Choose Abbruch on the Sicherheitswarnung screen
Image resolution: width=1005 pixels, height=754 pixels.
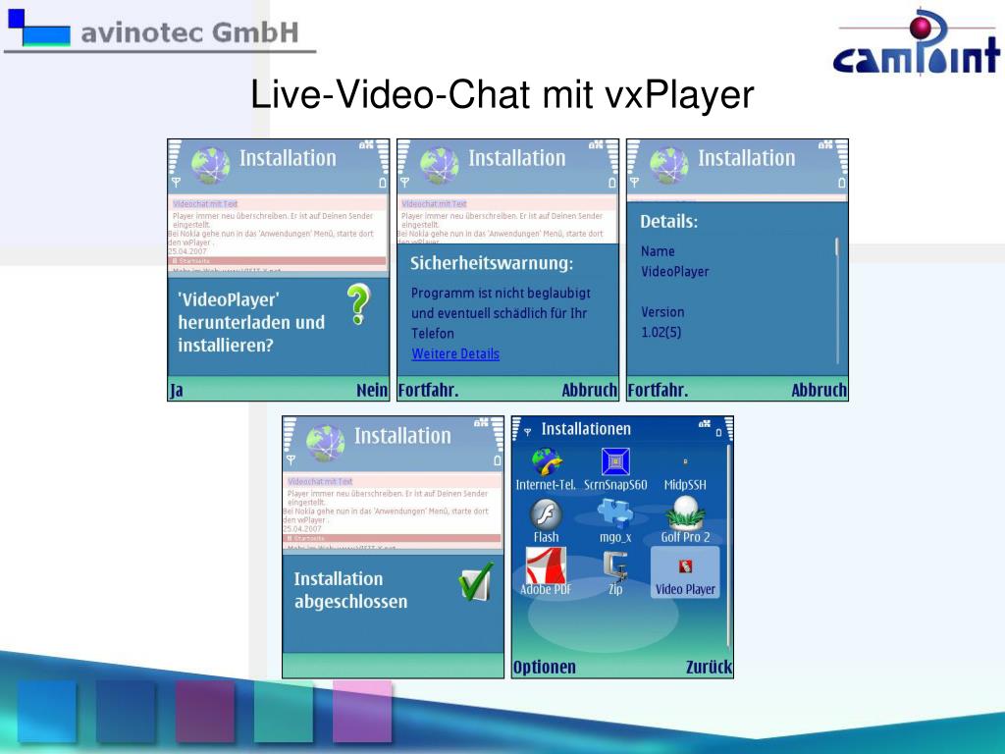tap(589, 390)
